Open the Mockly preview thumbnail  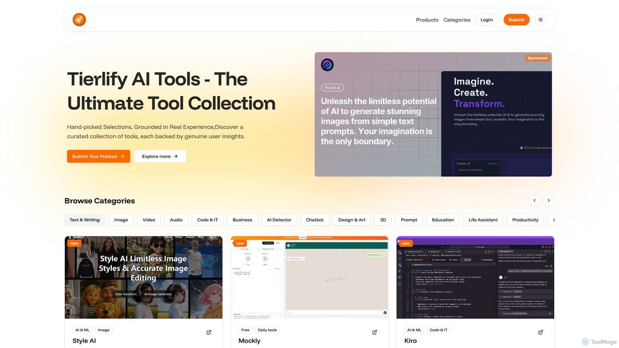point(309,277)
